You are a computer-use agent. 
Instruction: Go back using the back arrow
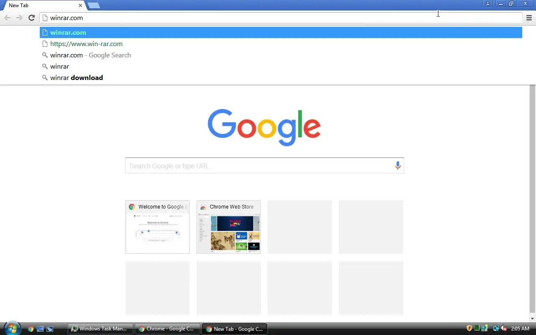(x=7, y=18)
